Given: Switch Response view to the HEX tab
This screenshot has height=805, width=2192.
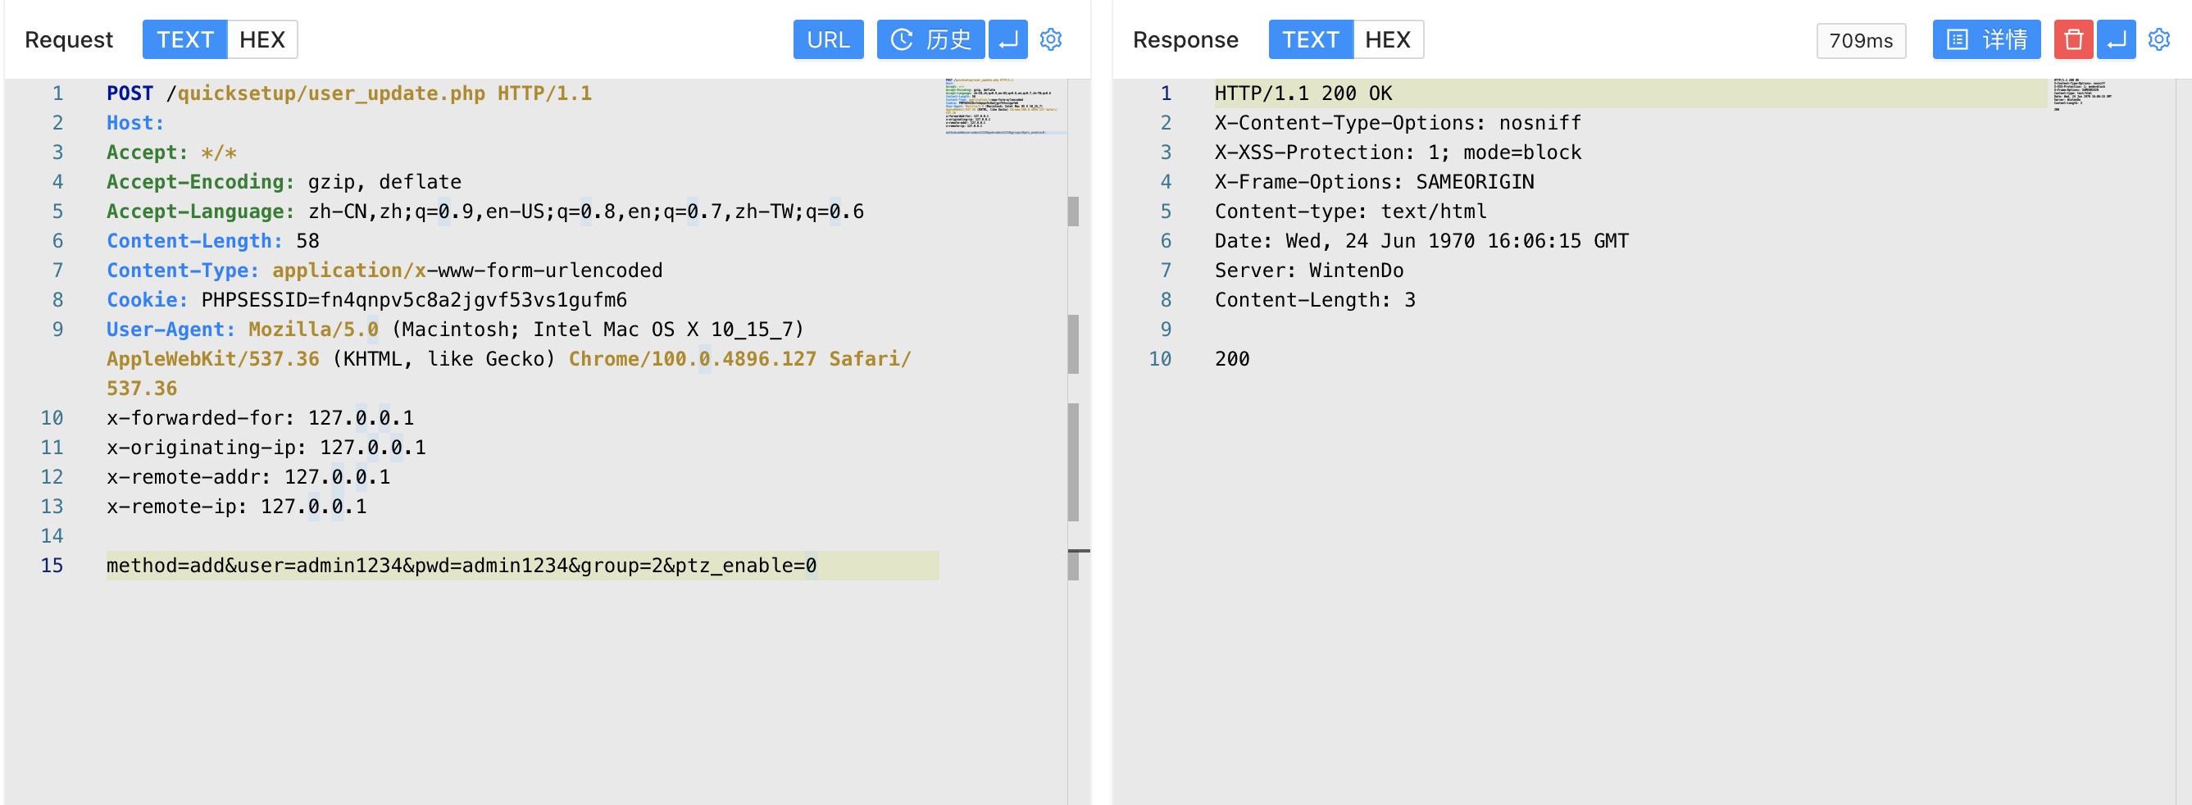Looking at the screenshot, I should click(1388, 39).
